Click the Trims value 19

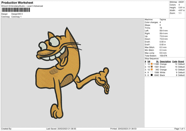point(161,28)
